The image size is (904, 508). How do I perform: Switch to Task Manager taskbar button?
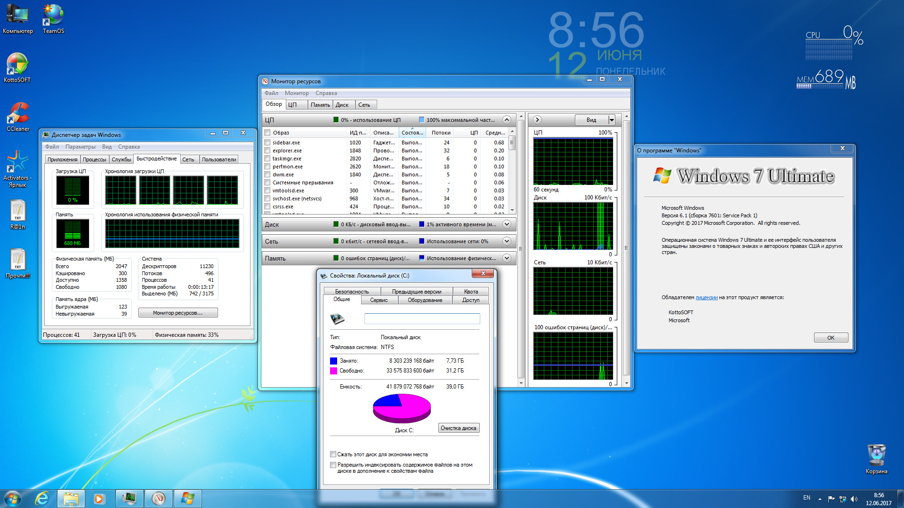[129, 499]
